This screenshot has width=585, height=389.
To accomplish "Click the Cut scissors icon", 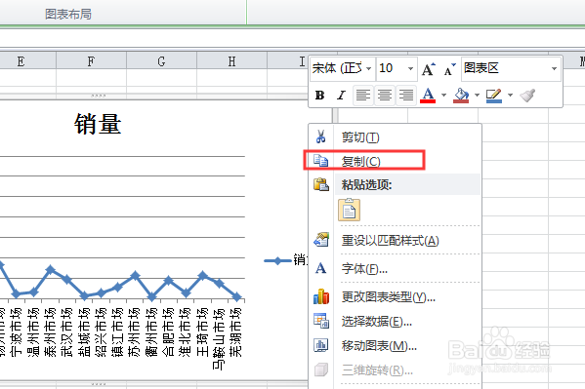I will (x=320, y=136).
